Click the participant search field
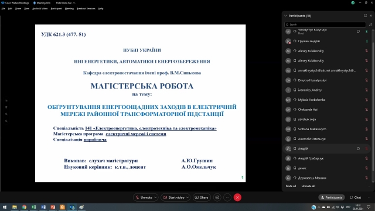The height and width of the screenshot is (211, 375). click(325, 25)
